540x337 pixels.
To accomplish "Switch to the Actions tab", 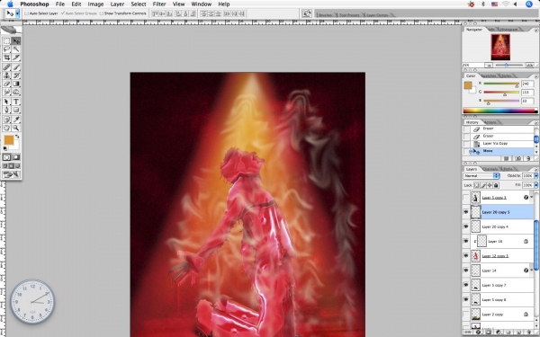I will click(x=490, y=122).
